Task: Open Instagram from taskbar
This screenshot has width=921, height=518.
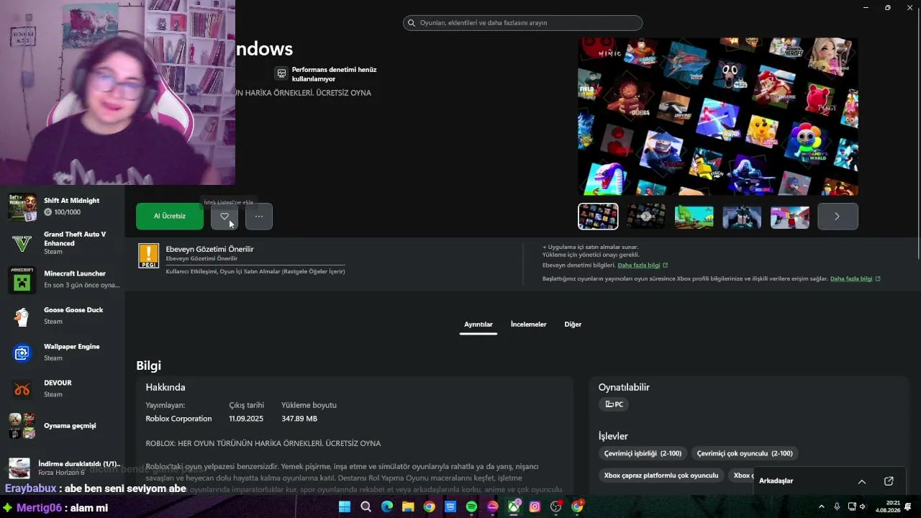Action: point(535,507)
